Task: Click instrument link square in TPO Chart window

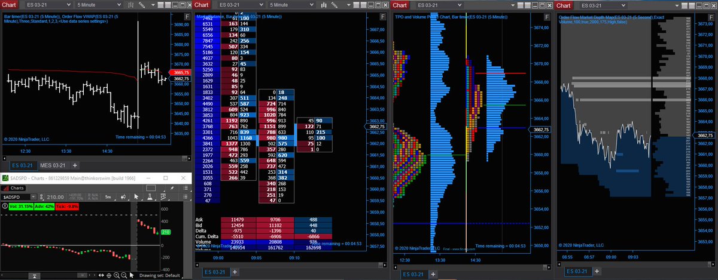Action: tap(519, 5)
